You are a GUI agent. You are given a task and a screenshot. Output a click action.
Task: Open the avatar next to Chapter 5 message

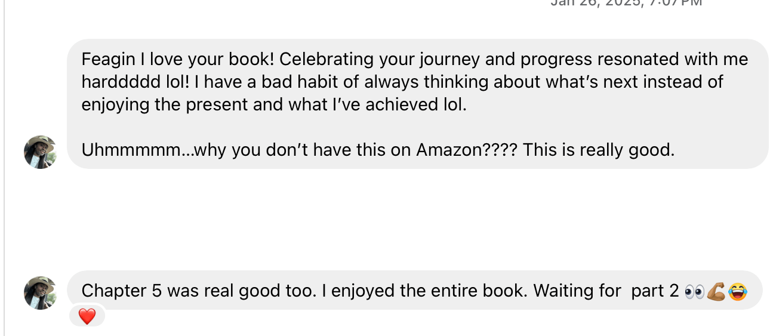40,292
